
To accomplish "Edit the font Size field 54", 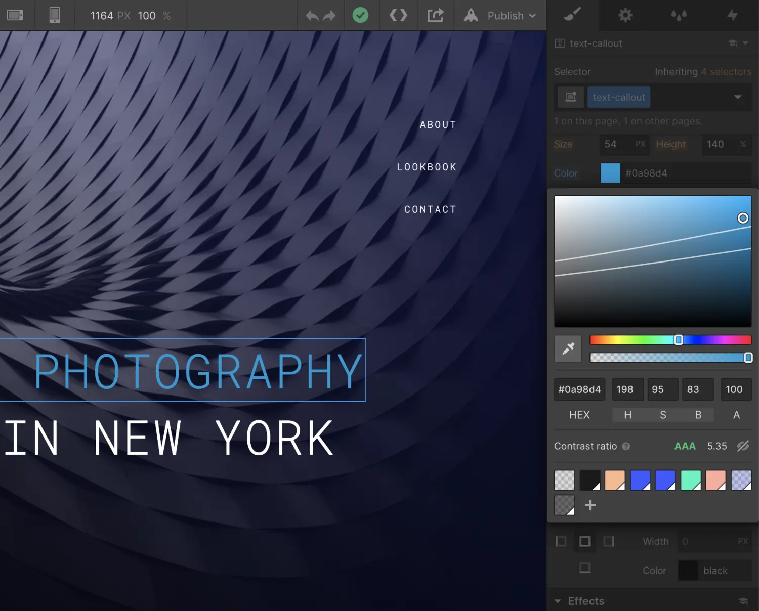I will click(x=624, y=144).
